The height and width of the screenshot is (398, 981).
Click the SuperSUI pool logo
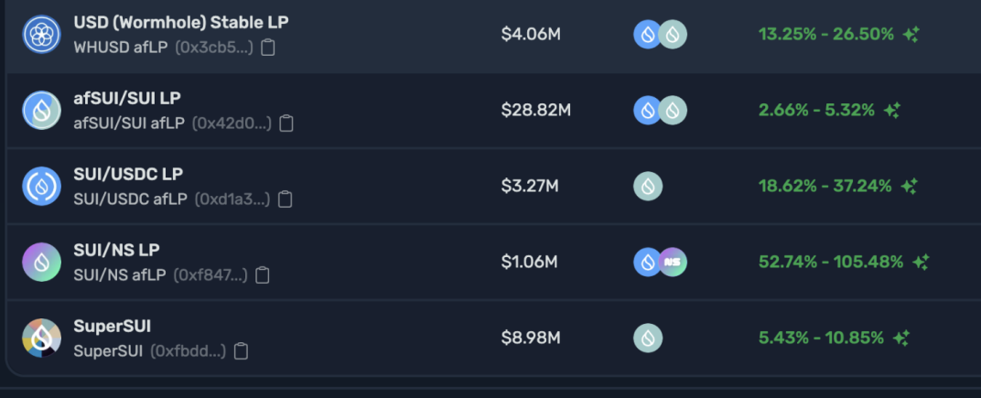(41, 338)
